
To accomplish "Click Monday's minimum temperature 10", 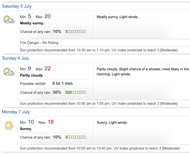I will tap(31, 122).
